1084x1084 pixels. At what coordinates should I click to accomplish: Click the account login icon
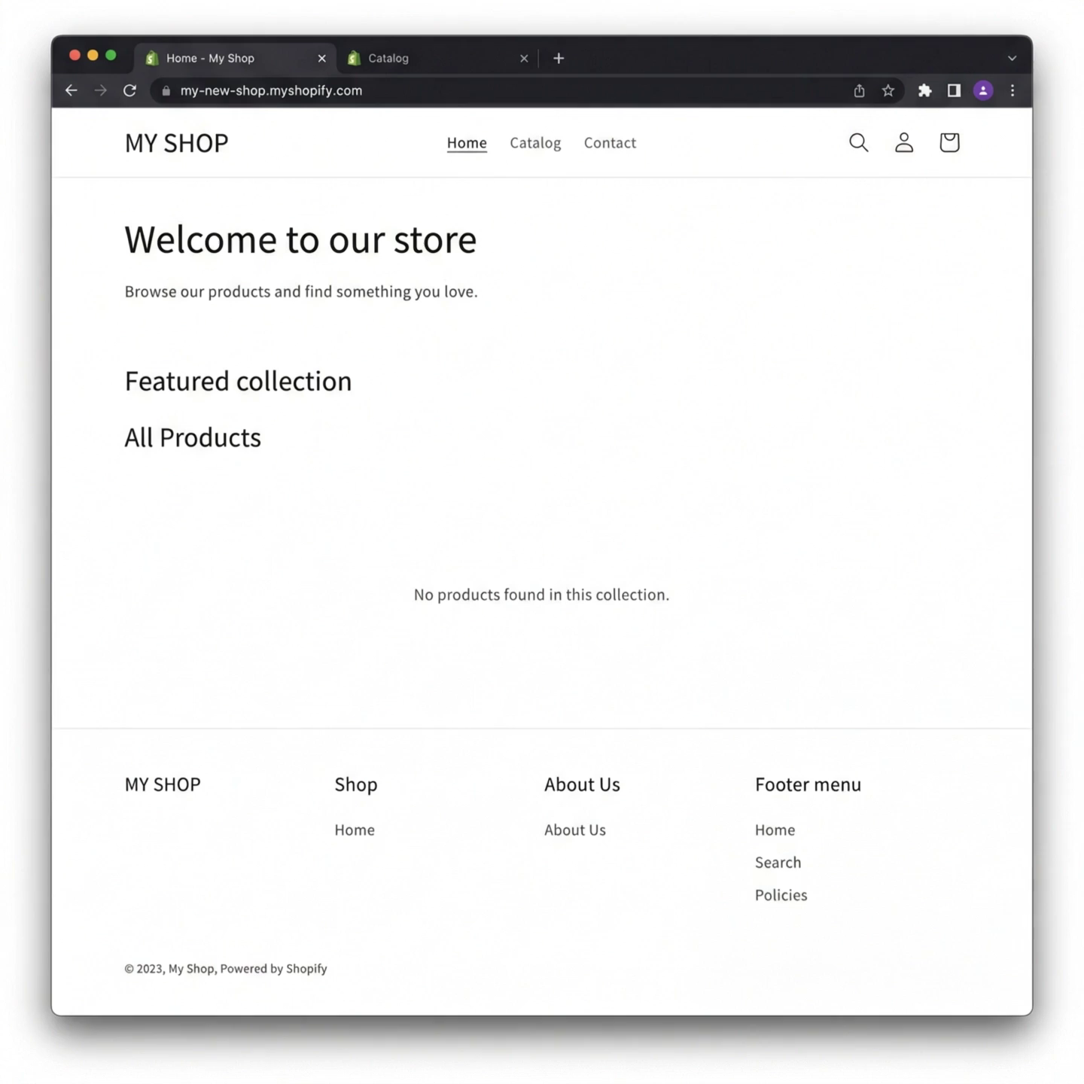[903, 142]
